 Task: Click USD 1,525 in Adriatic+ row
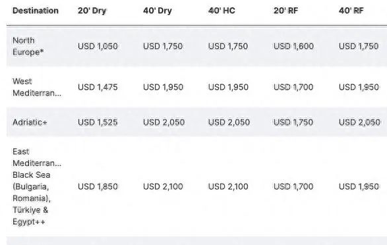tap(98, 122)
